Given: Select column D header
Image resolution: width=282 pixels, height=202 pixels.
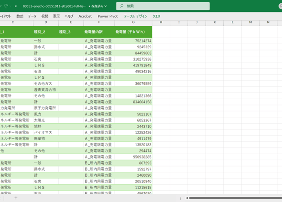Looking at the screenshot, I should [46, 22].
